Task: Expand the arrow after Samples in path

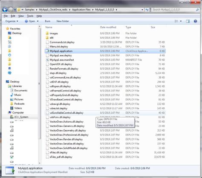Action: point(37,10)
